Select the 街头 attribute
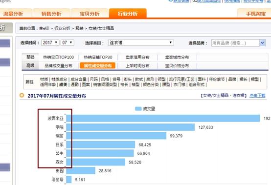Image resolution: width=271 pixels, height=185 pixels. coord(128,79)
